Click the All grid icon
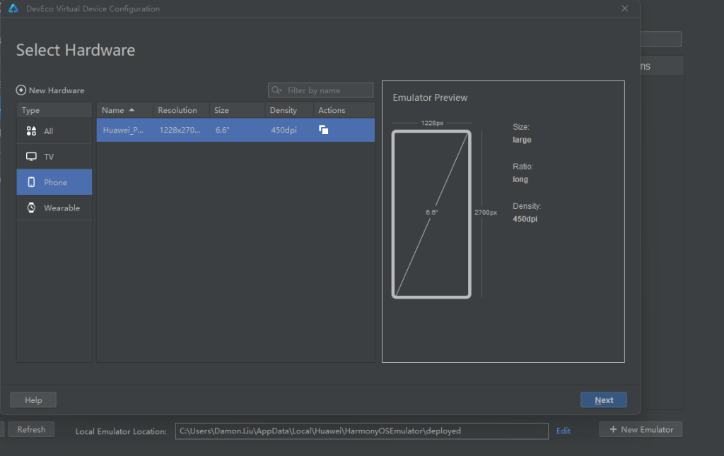The width and height of the screenshot is (724, 456). click(x=31, y=131)
